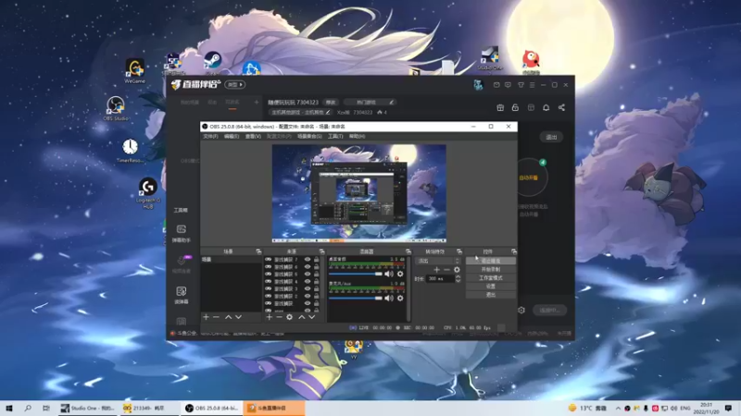The image size is (741, 416).
Task: Open 弹幕助手 in the 直播伴侣 sidebar
Action: click(181, 234)
